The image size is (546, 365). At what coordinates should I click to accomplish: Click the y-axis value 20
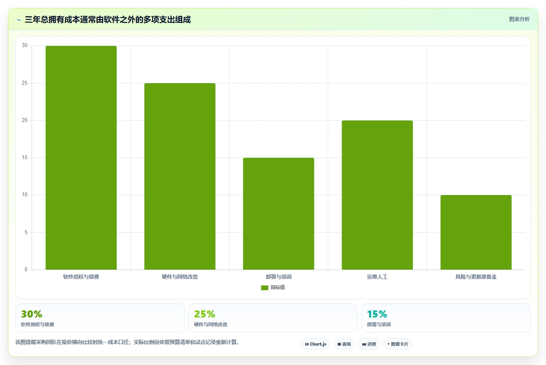point(25,120)
